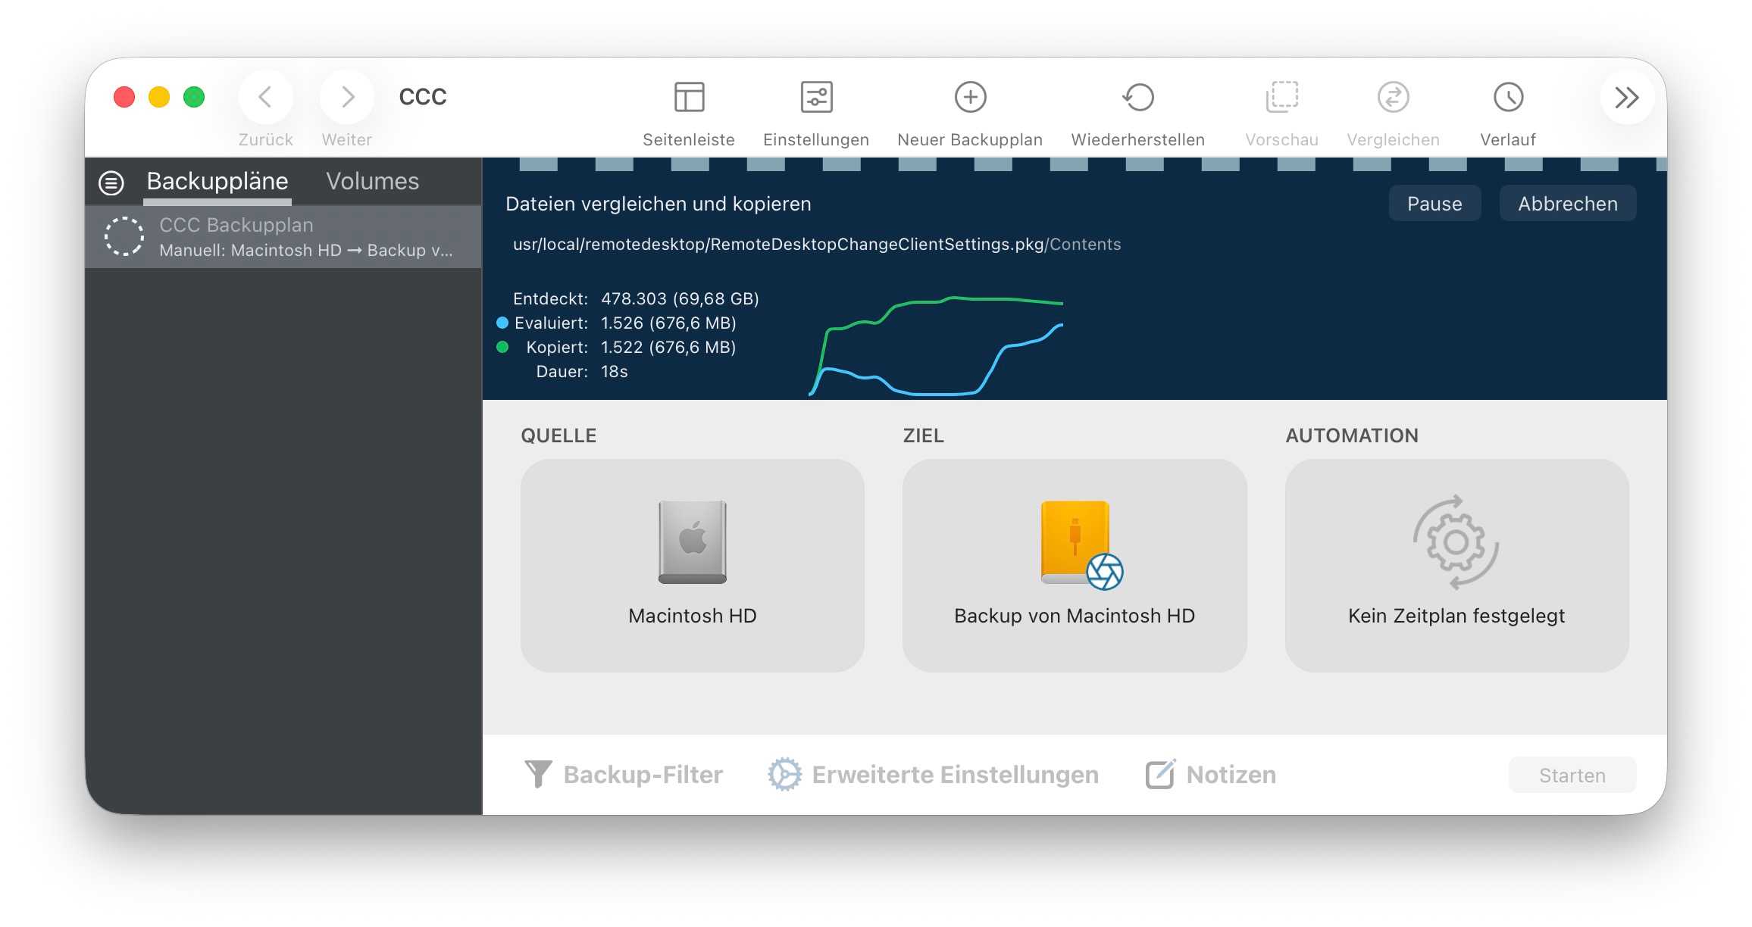The height and width of the screenshot is (927, 1752).
Task: Cancel the backup with Abbrechen
Action: pos(1568,204)
